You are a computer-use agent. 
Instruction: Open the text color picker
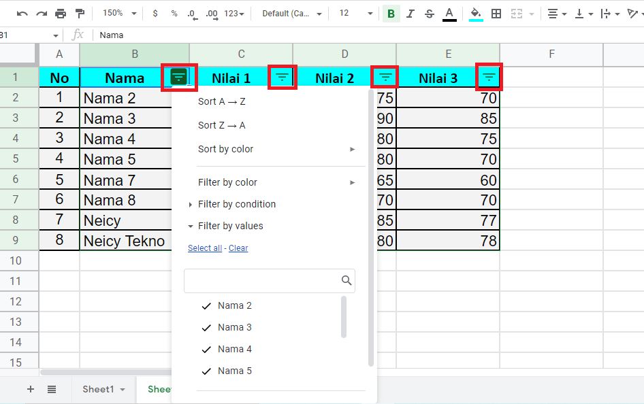[x=449, y=14]
